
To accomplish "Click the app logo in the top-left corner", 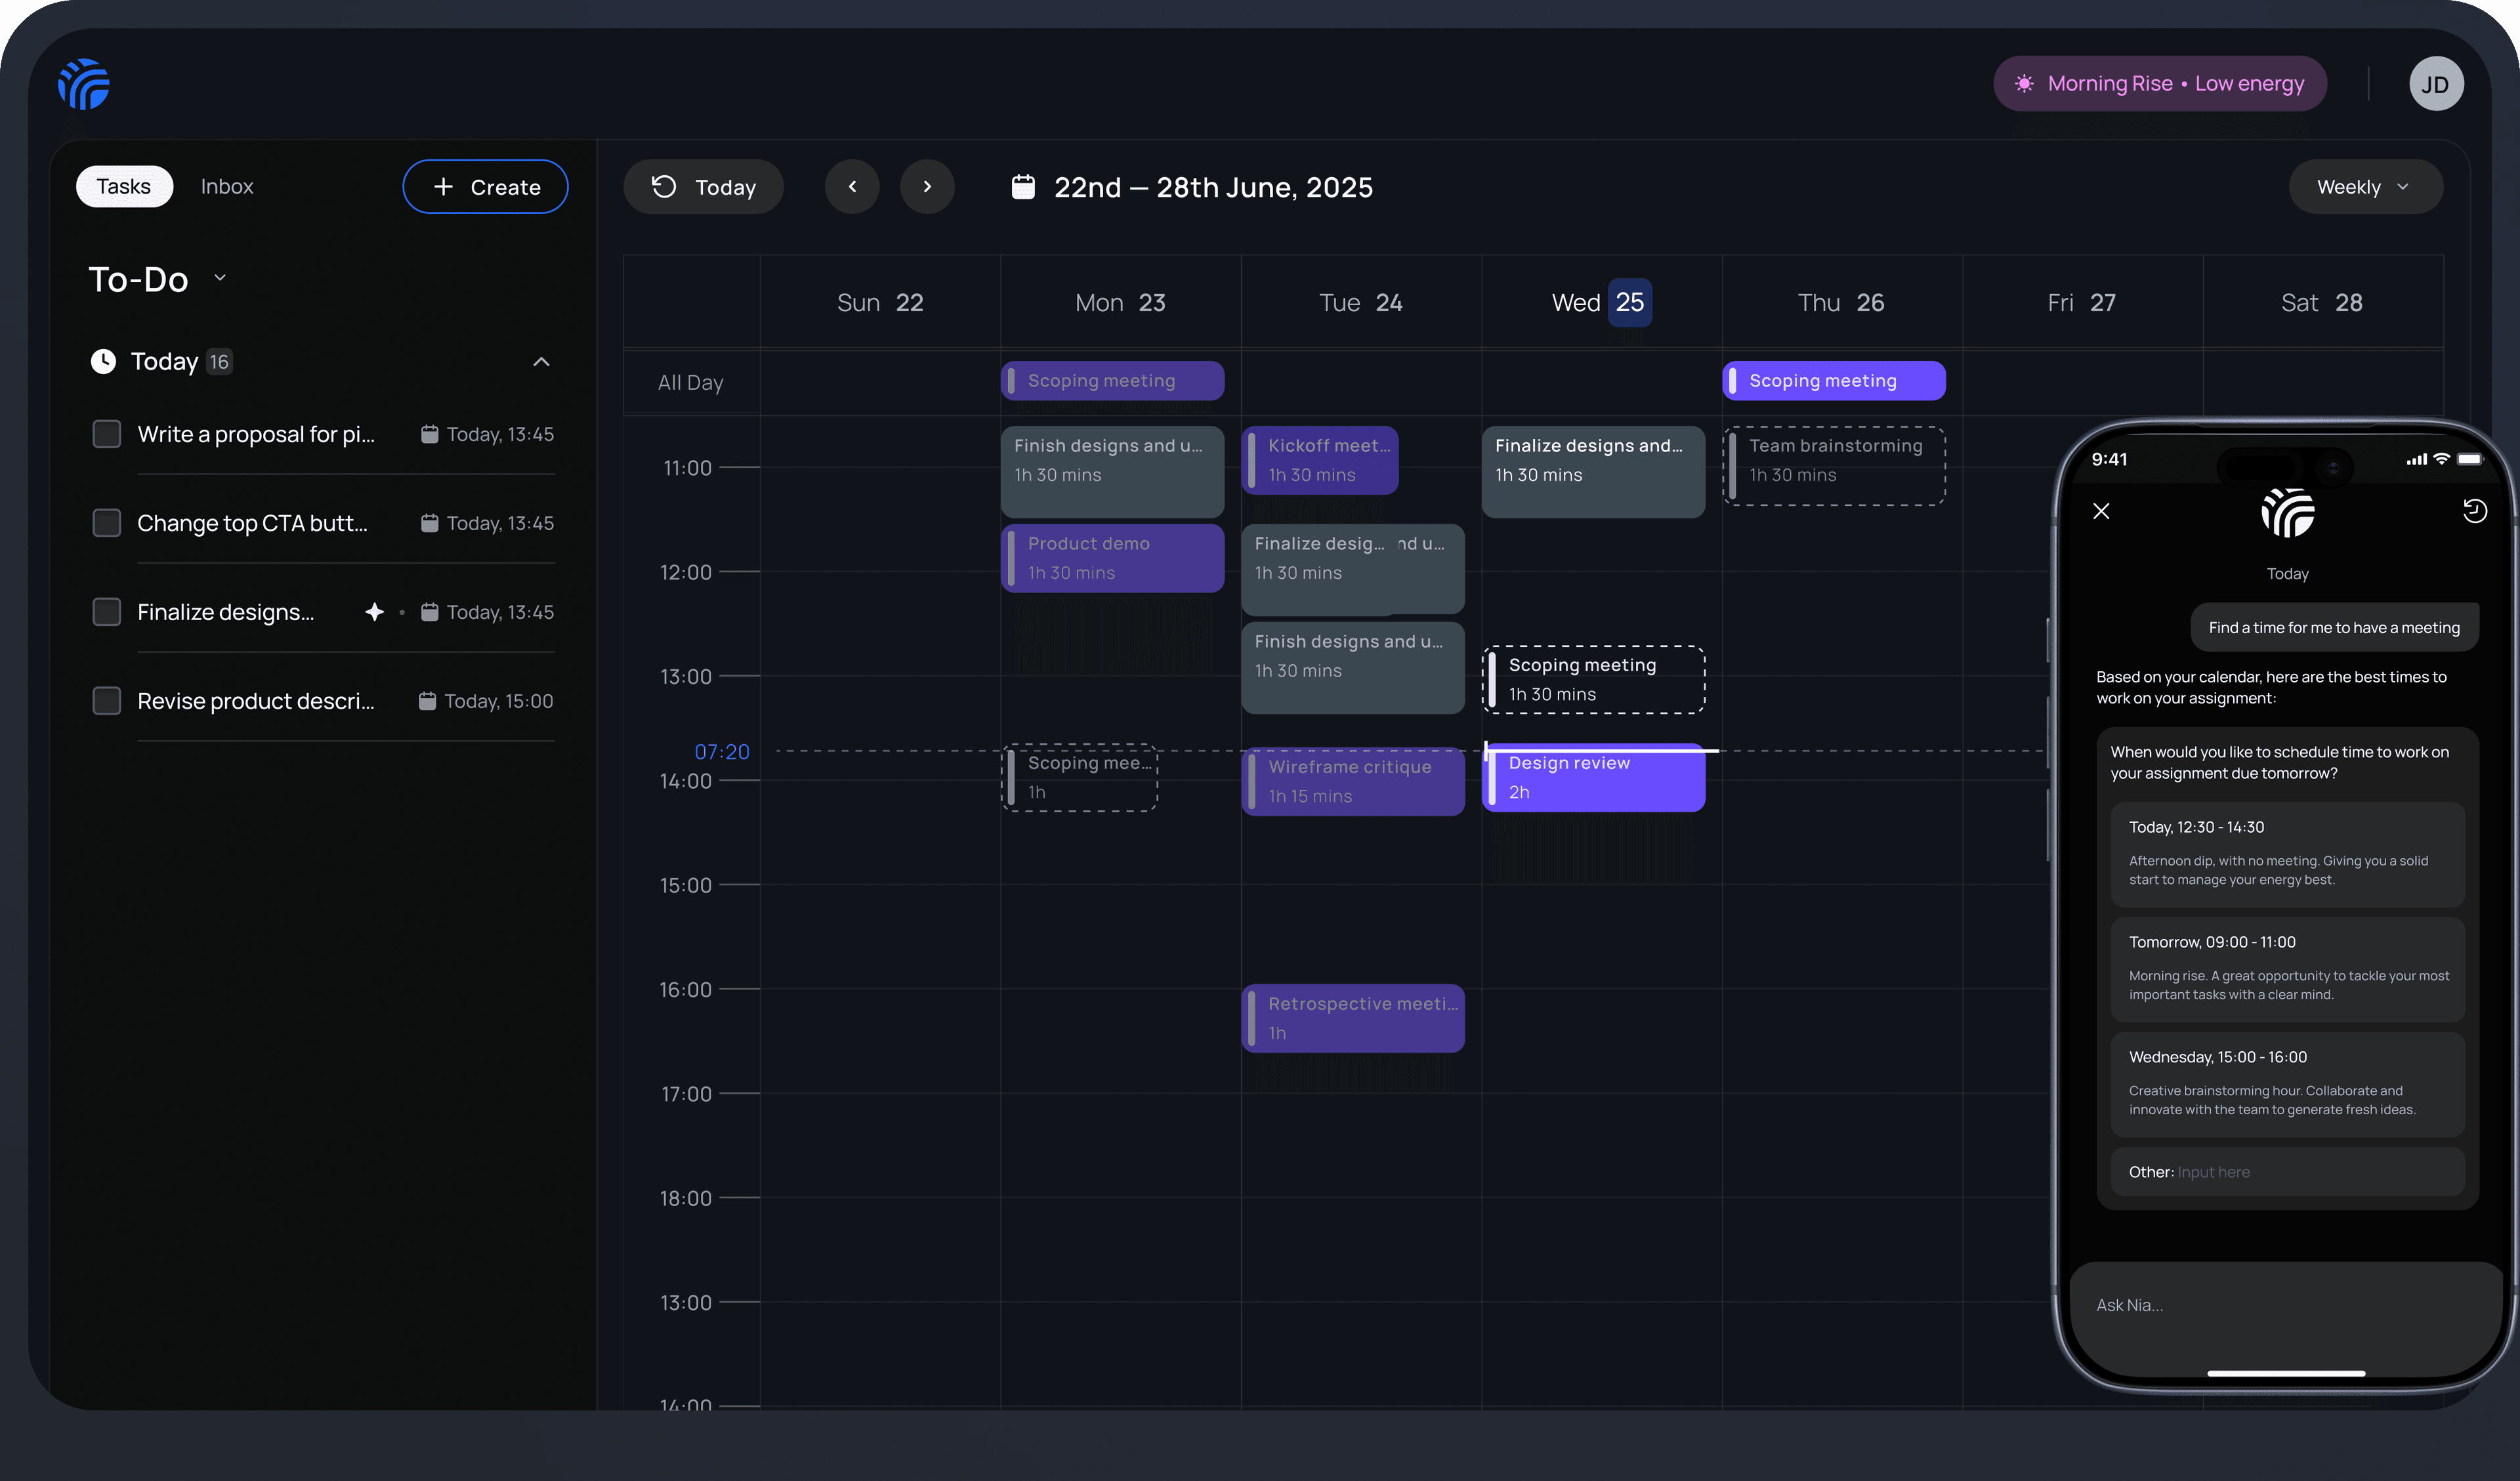I will coord(83,84).
